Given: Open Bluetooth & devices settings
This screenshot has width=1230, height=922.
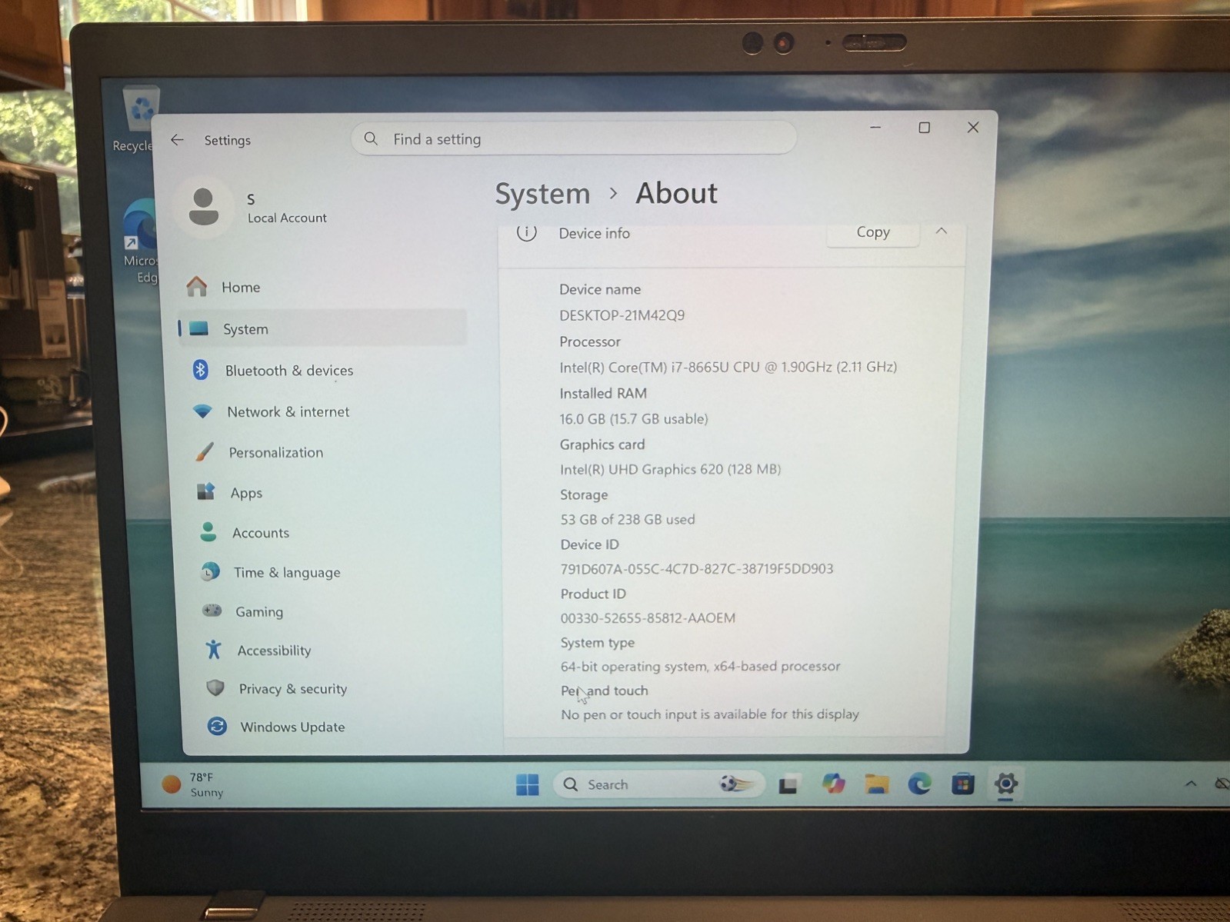Looking at the screenshot, I should [x=289, y=370].
